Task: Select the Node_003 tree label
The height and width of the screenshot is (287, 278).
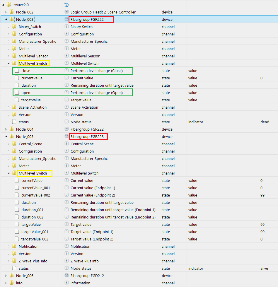Action: [x=25, y=19]
